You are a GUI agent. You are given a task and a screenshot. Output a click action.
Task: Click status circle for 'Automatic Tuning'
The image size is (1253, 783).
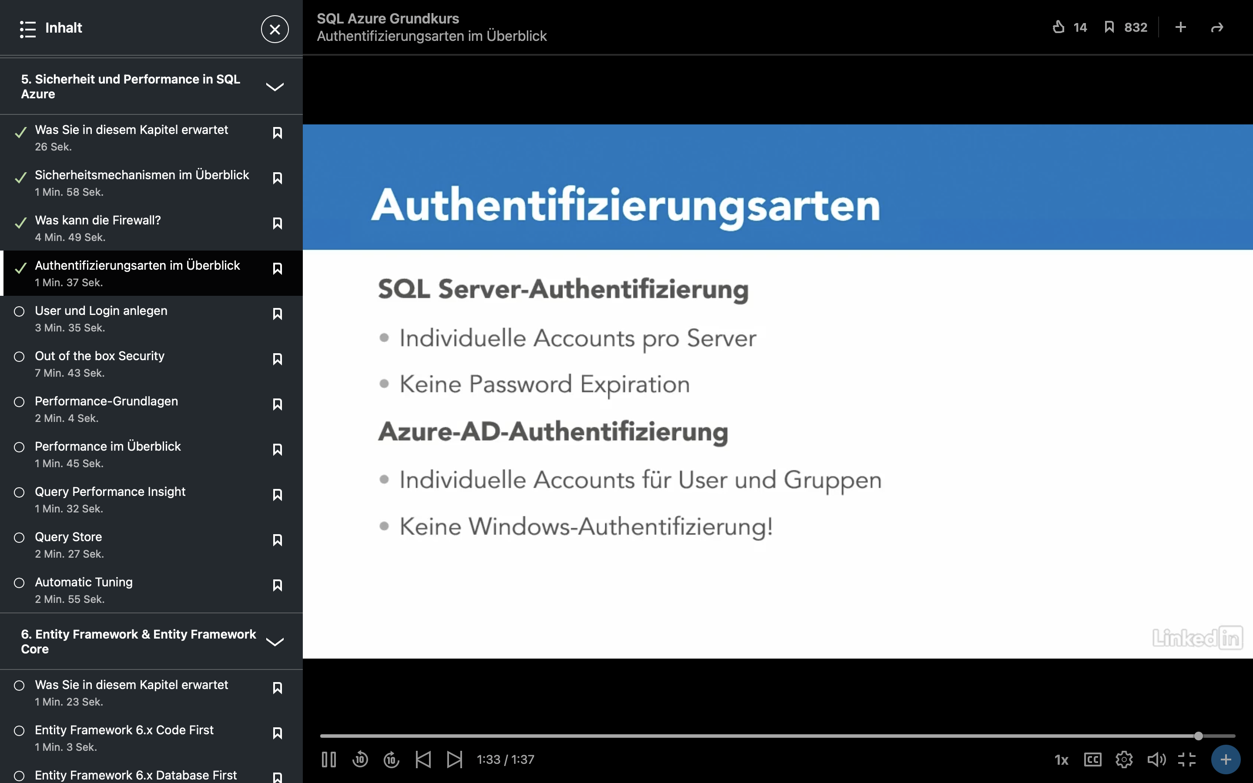tap(19, 582)
